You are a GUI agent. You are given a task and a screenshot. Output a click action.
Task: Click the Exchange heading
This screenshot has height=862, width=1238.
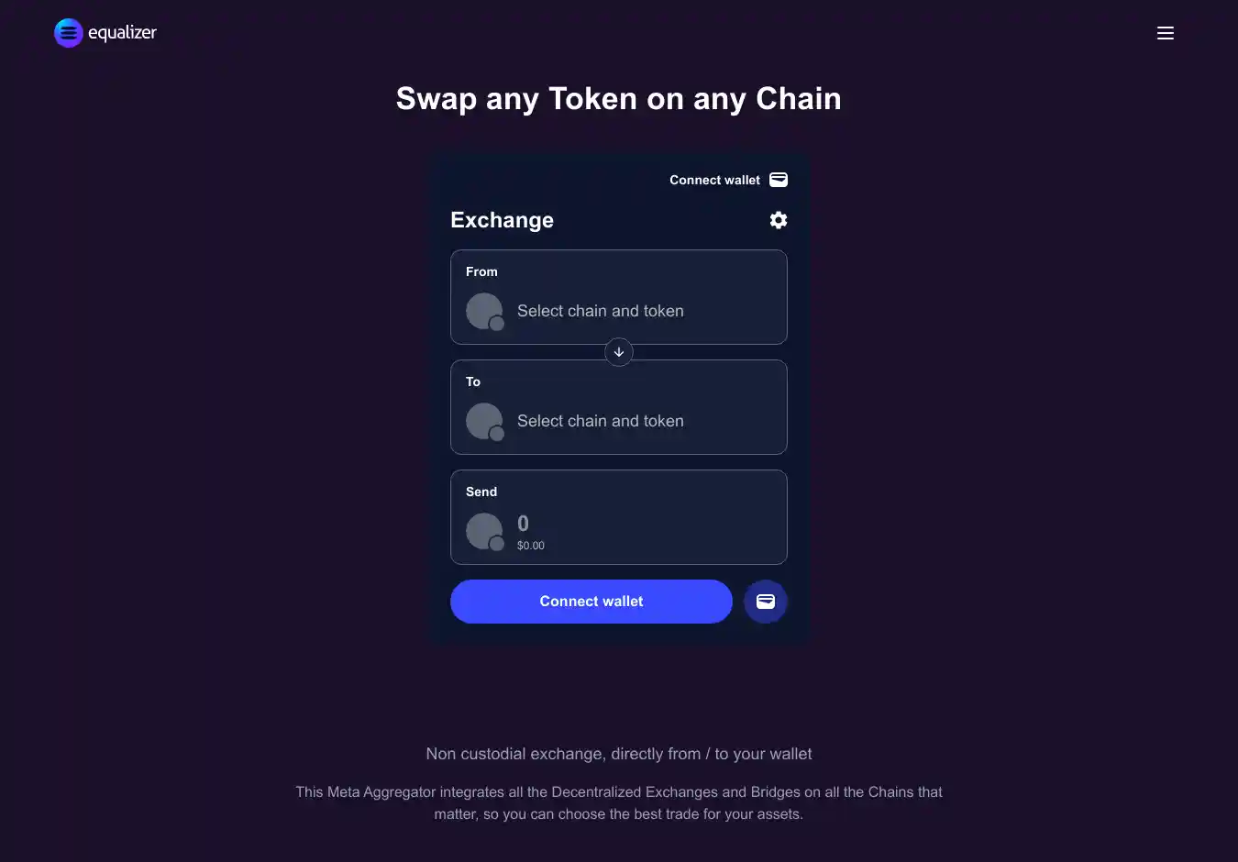pos(502,220)
